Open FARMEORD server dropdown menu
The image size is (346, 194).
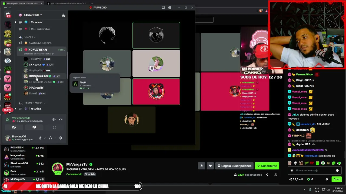32,15
